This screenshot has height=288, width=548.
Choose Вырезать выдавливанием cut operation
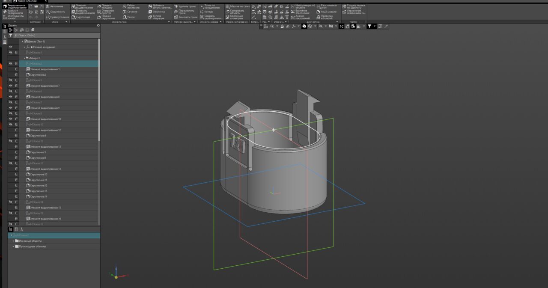coord(83,12)
